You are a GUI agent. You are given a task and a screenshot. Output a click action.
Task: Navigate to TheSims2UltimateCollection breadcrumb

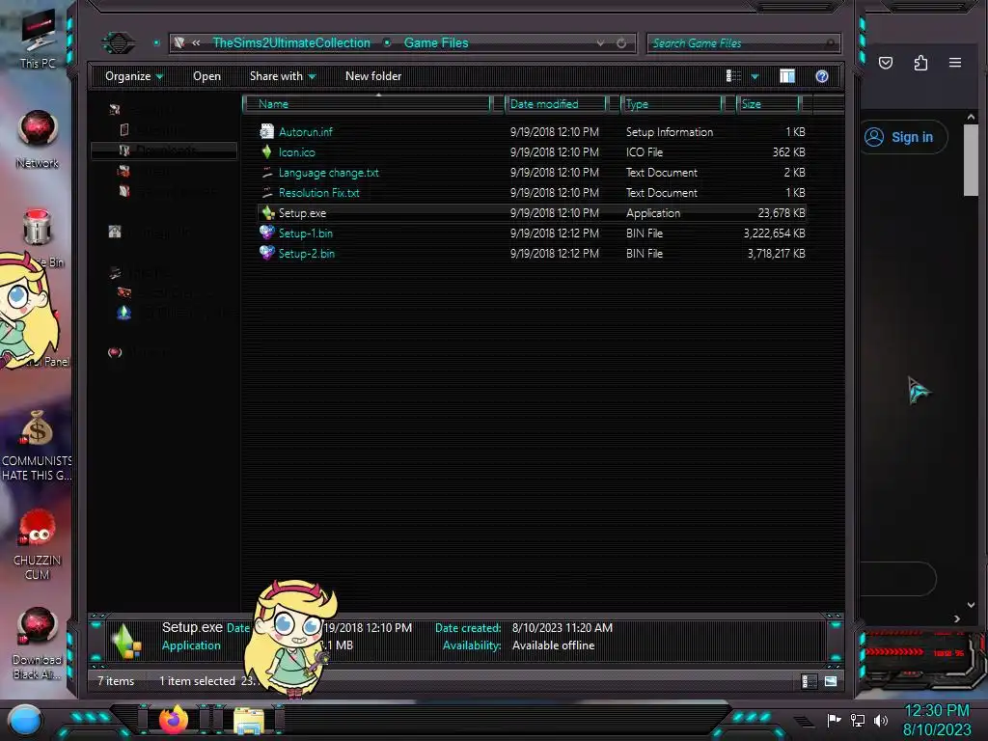pyautogui.click(x=291, y=42)
